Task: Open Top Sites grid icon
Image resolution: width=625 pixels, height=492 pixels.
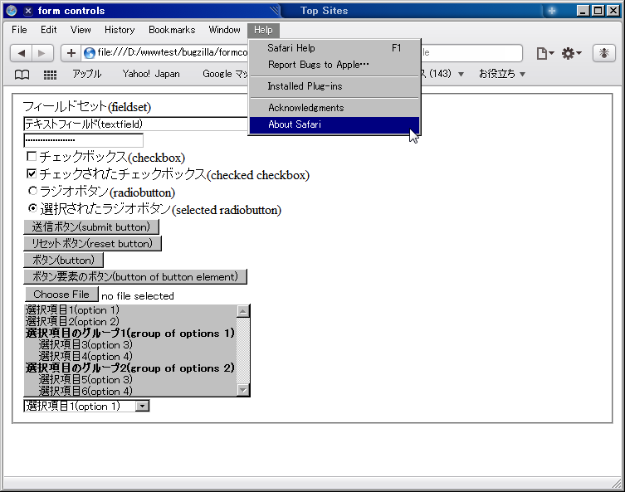Action: [50, 74]
